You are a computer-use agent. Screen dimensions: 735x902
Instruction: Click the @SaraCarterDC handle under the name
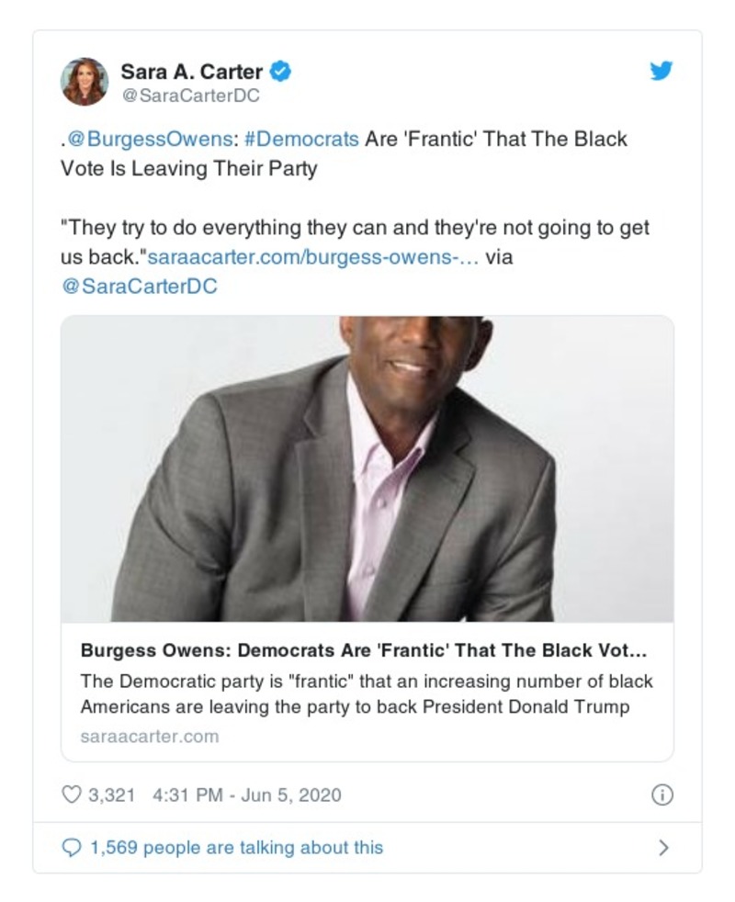point(190,95)
